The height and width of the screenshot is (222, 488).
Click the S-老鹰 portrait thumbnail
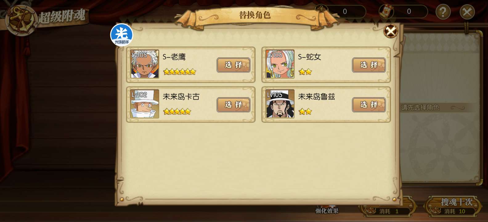click(x=144, y=64)
